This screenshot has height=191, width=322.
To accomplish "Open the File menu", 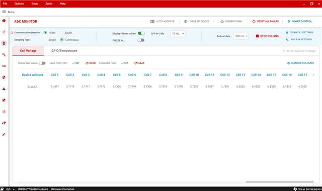I will [5, 4].
